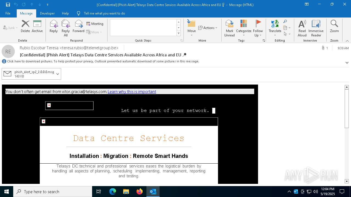Archive this message
The width and height of the screenshot is (351, 197).
point(37,26)
